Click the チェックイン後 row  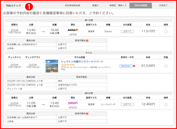coord(31,89)
